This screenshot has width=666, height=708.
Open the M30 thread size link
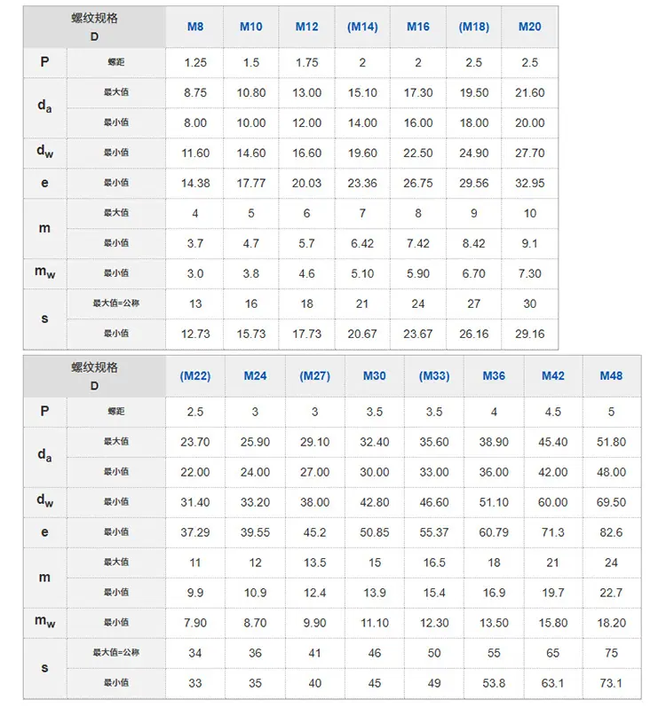pos(375,376)
